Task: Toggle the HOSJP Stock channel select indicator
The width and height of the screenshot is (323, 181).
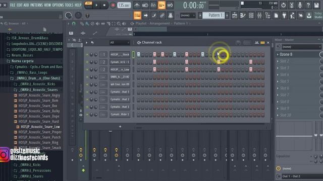Action: point(133,54)
